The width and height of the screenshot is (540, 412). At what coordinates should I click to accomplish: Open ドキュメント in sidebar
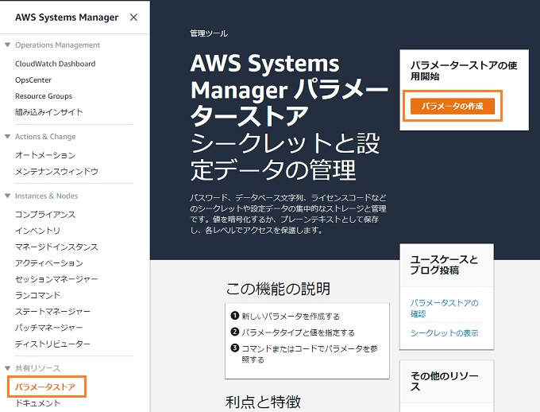click(x=37, y=403)
